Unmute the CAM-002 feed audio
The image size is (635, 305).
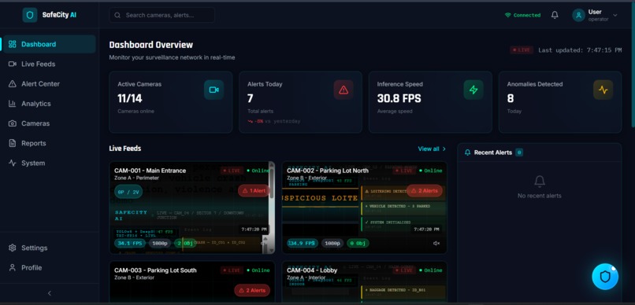(436, 243)
